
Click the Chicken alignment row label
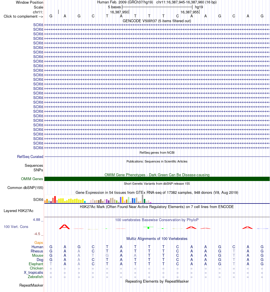pyautogui.click(x=36, y=268)
